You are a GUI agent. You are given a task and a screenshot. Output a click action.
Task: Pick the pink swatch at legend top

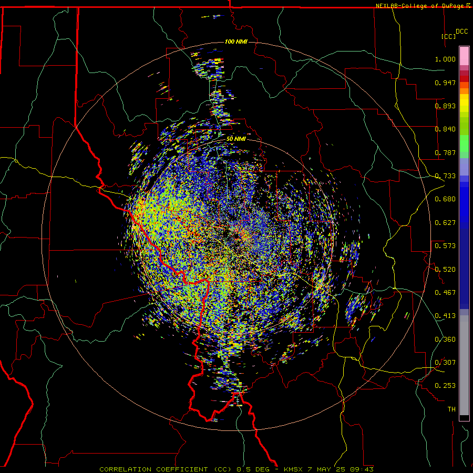464,56
